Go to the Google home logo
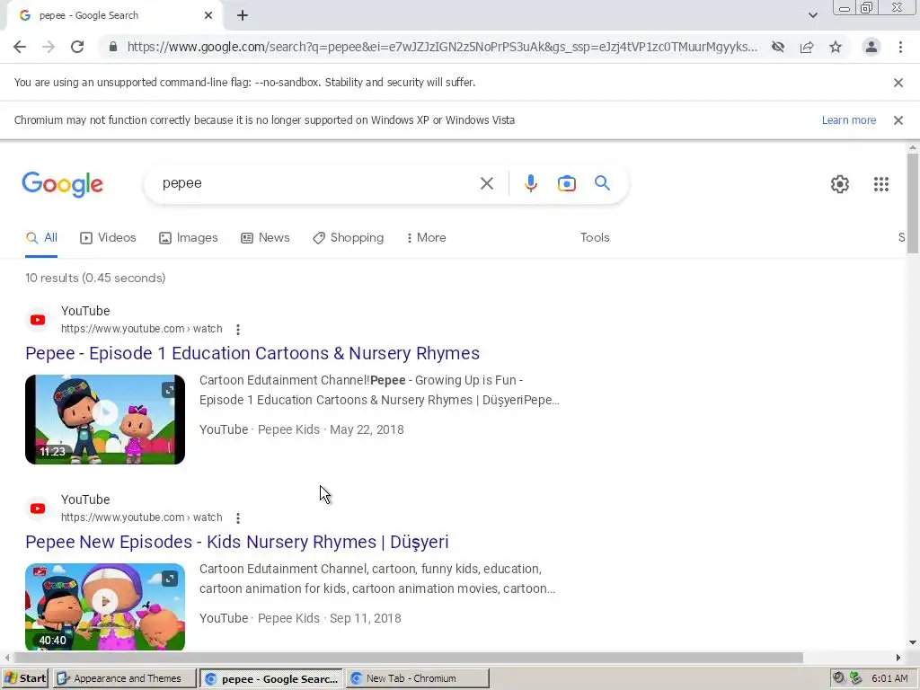The width and height of the screenshot is (920, 690). 62,184
